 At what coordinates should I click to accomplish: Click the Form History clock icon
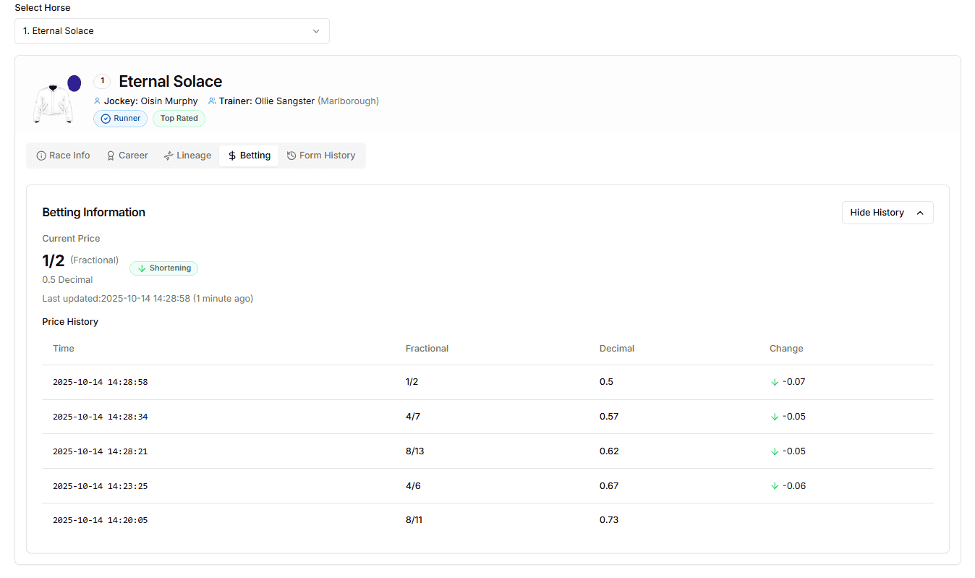point(291,156)
